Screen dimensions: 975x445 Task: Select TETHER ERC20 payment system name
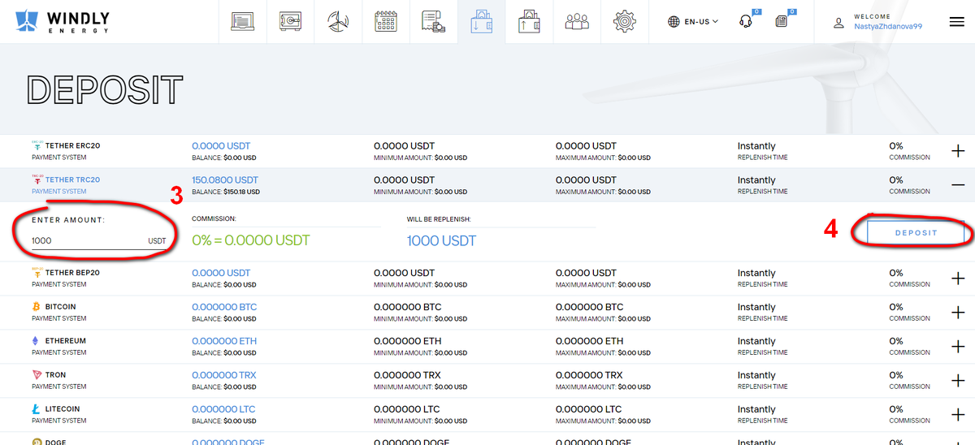pos(72,146)
